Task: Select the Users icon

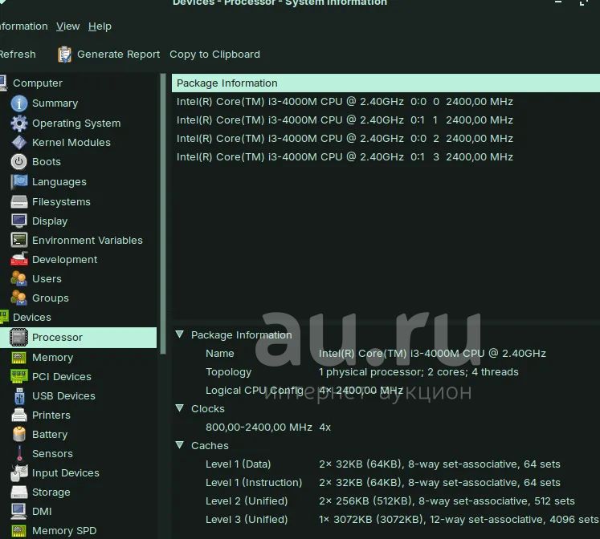Action: click(18, 278)
